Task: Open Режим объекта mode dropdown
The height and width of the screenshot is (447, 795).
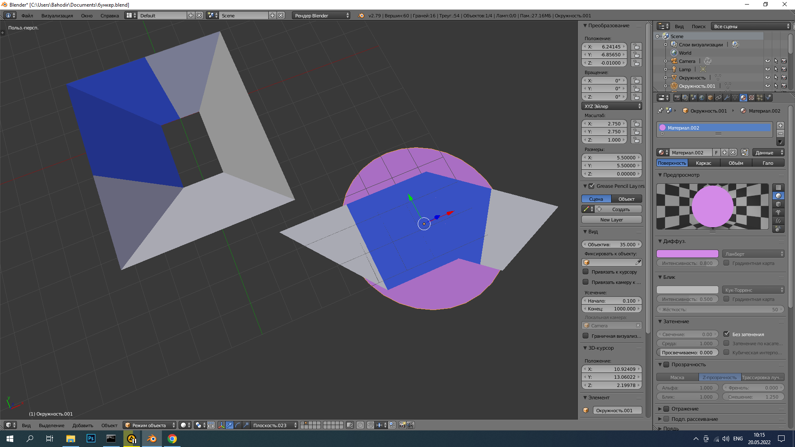Action: tap(150, 425)
